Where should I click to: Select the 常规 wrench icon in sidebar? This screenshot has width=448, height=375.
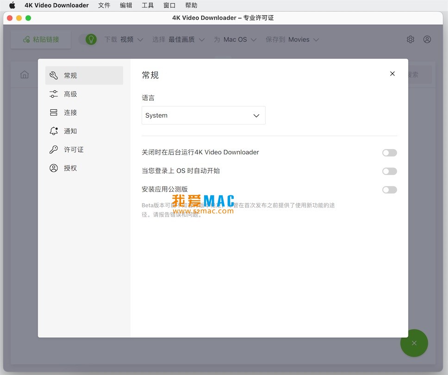pyautogui.click(x=54, y=75)
